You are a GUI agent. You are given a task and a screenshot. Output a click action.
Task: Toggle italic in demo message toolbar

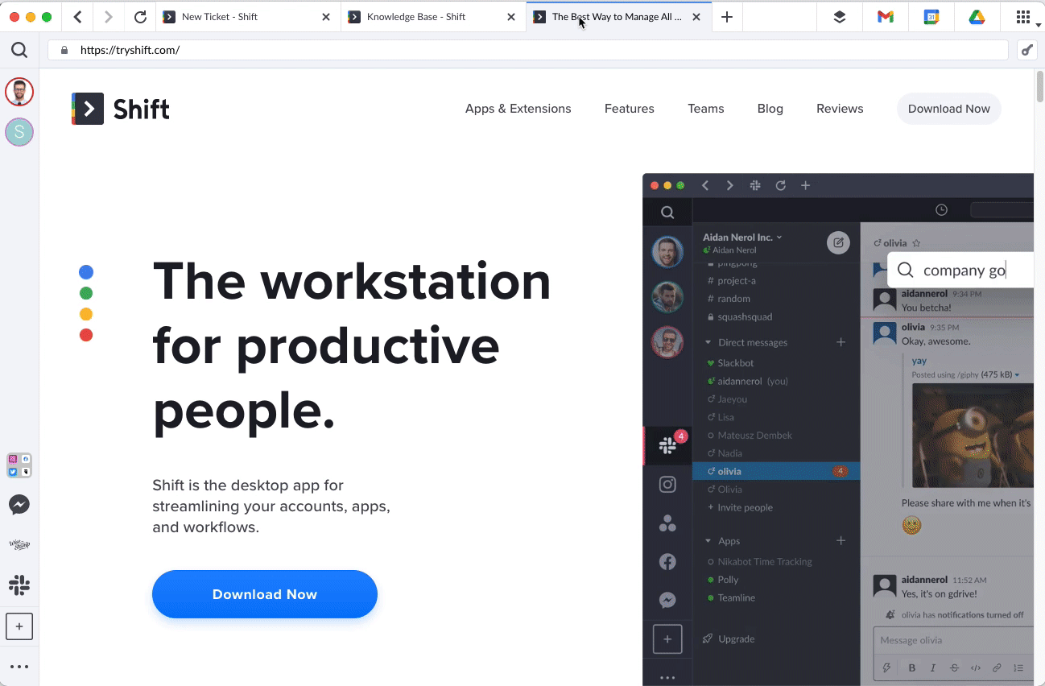(x=933, y=667)
